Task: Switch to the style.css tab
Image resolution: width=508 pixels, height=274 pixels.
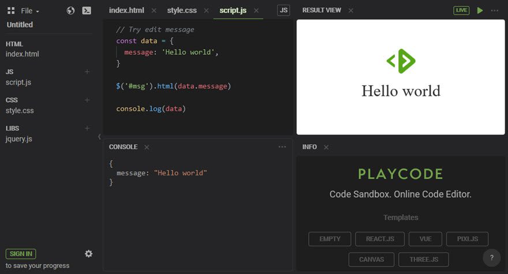Action: [182, 10]
